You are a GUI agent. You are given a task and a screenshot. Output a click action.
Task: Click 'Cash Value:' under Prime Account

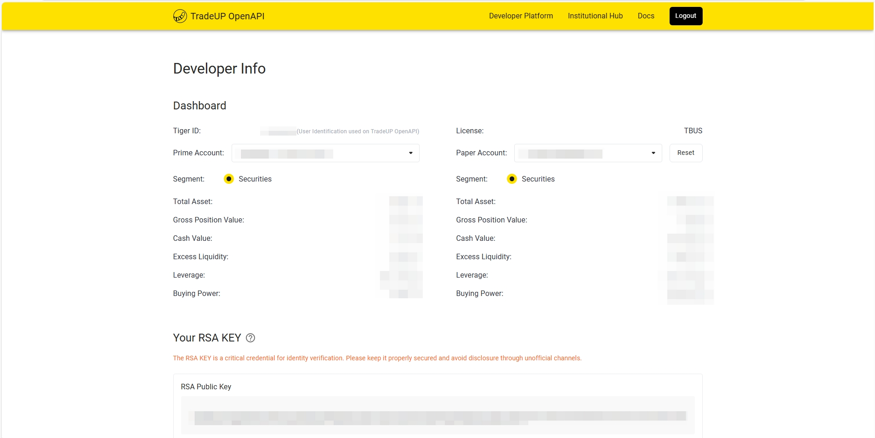click(x=193, y=239)
